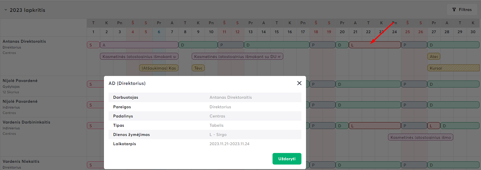Click the dialog value 'L - Sirgo'
This screenshot has height=170, width=481.
[218, 135]
